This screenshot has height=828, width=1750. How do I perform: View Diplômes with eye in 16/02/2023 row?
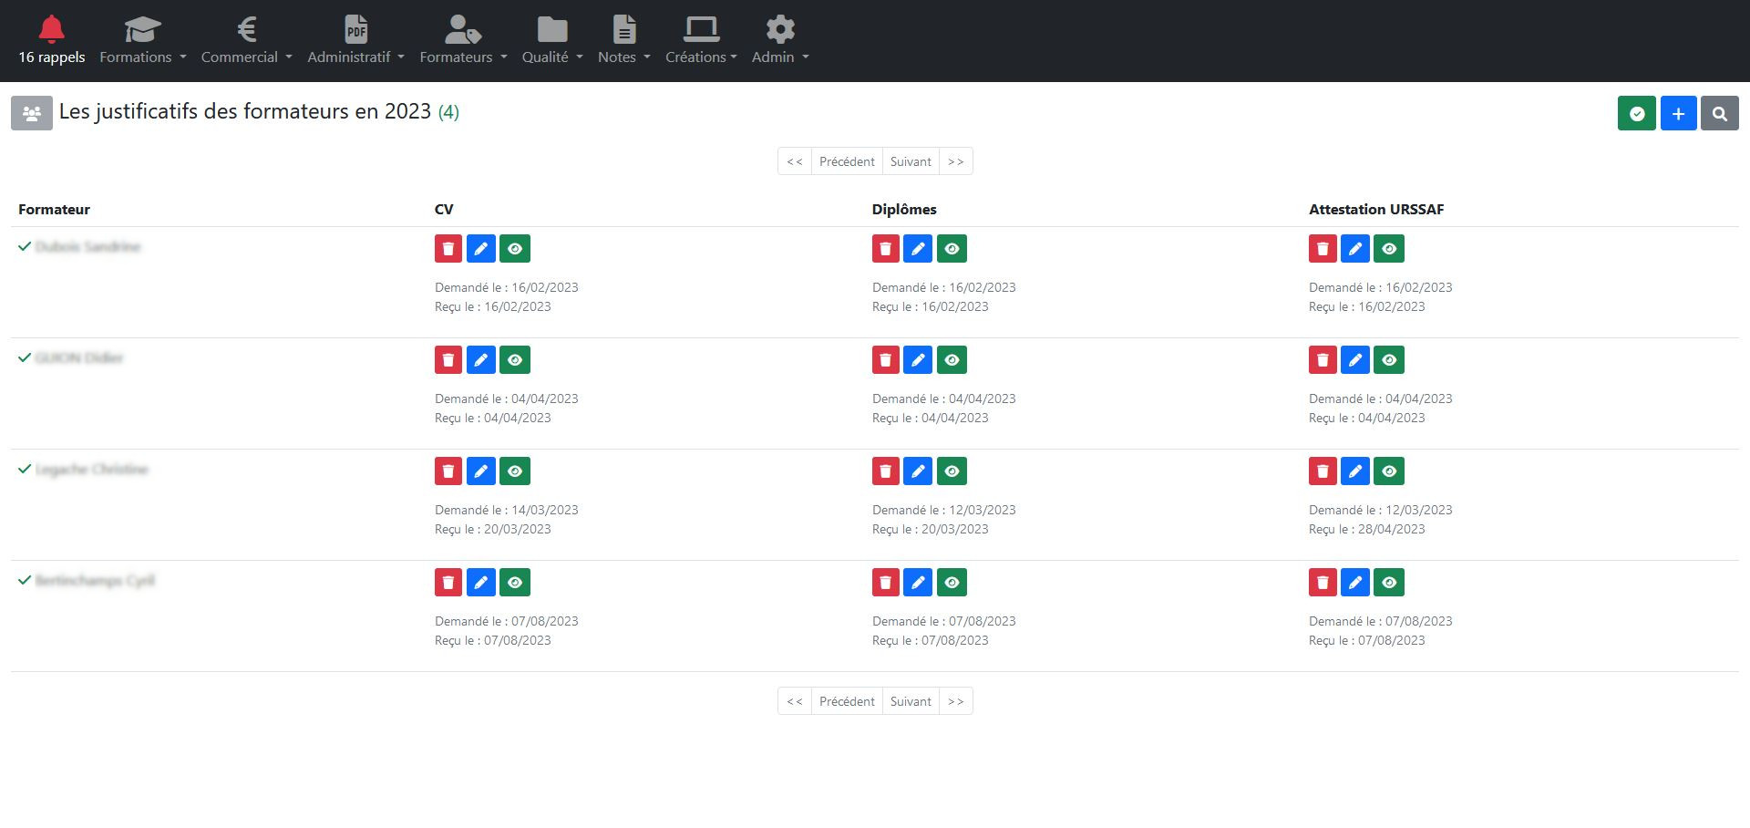click(952, 249)
